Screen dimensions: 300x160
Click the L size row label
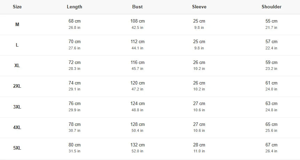point(17,45)
